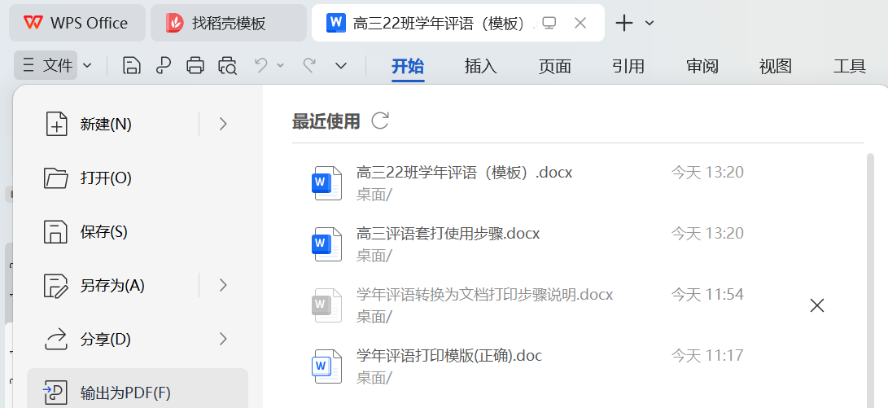
Task: Click the 保存 floppy disk icon
Action: pos(56,232)
